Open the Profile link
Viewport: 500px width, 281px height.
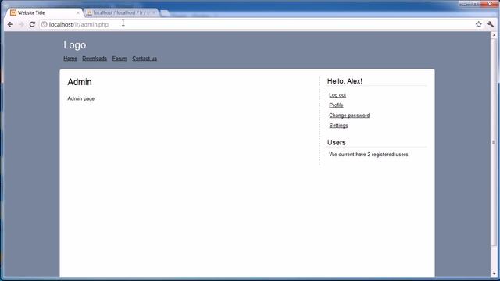click(336, 105)
